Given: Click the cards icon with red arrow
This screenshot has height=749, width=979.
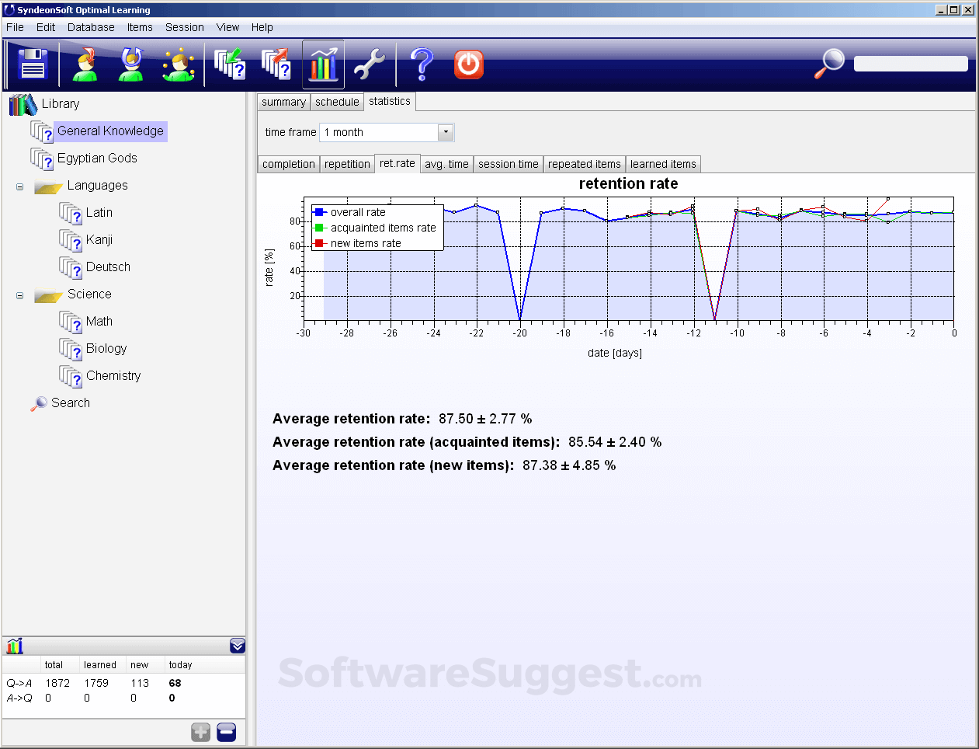Looking at the screenshot, I should (x=276, y=64).
